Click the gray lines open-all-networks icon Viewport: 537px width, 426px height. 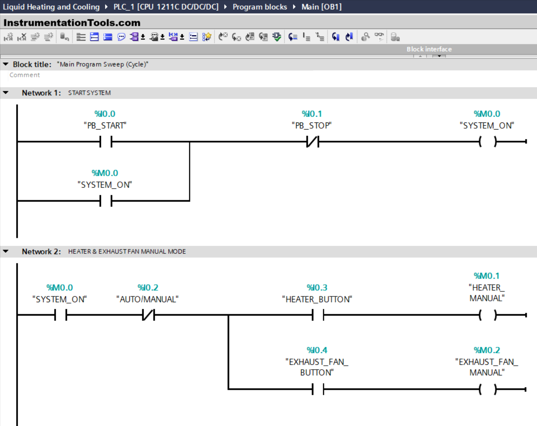(x=81, y=37)
